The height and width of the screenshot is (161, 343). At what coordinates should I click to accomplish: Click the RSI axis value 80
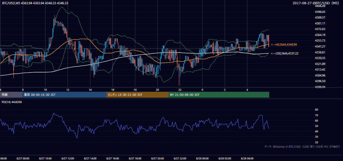pos(316,110)
